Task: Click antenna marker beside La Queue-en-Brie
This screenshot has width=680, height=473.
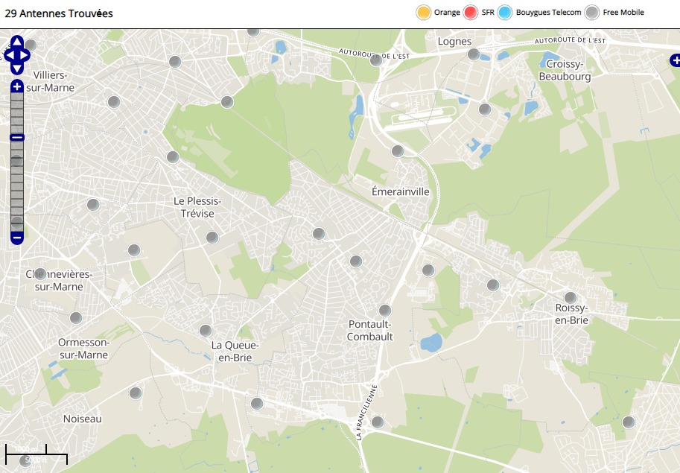Action: point(206,331)
